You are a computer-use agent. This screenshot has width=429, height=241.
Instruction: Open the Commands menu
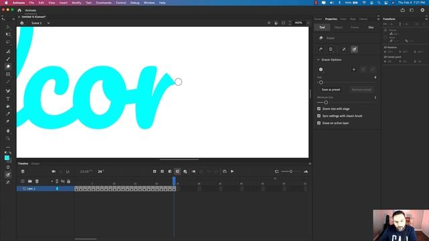pos(103,3)
